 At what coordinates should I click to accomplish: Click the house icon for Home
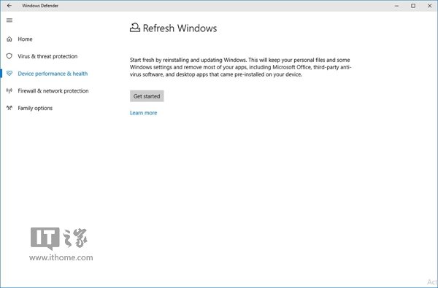pos(9,39)
